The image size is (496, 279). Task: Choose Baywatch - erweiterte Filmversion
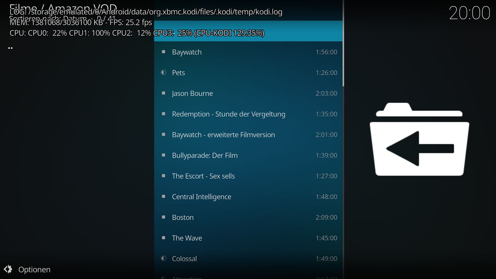pos(224,134)
